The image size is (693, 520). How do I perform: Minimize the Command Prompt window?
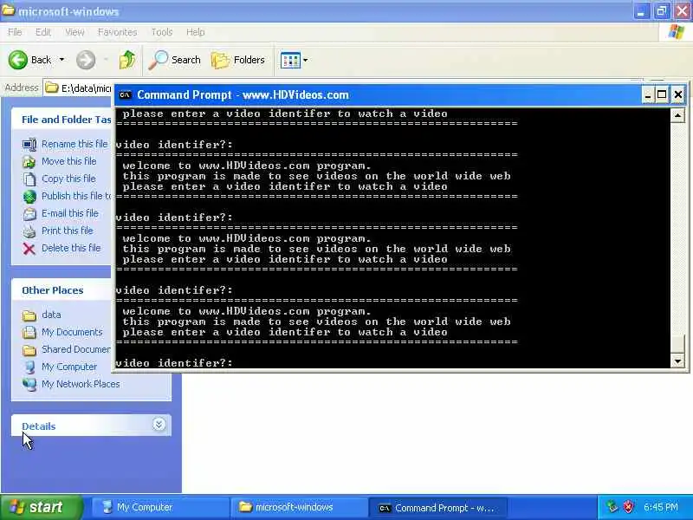[647, 94]
